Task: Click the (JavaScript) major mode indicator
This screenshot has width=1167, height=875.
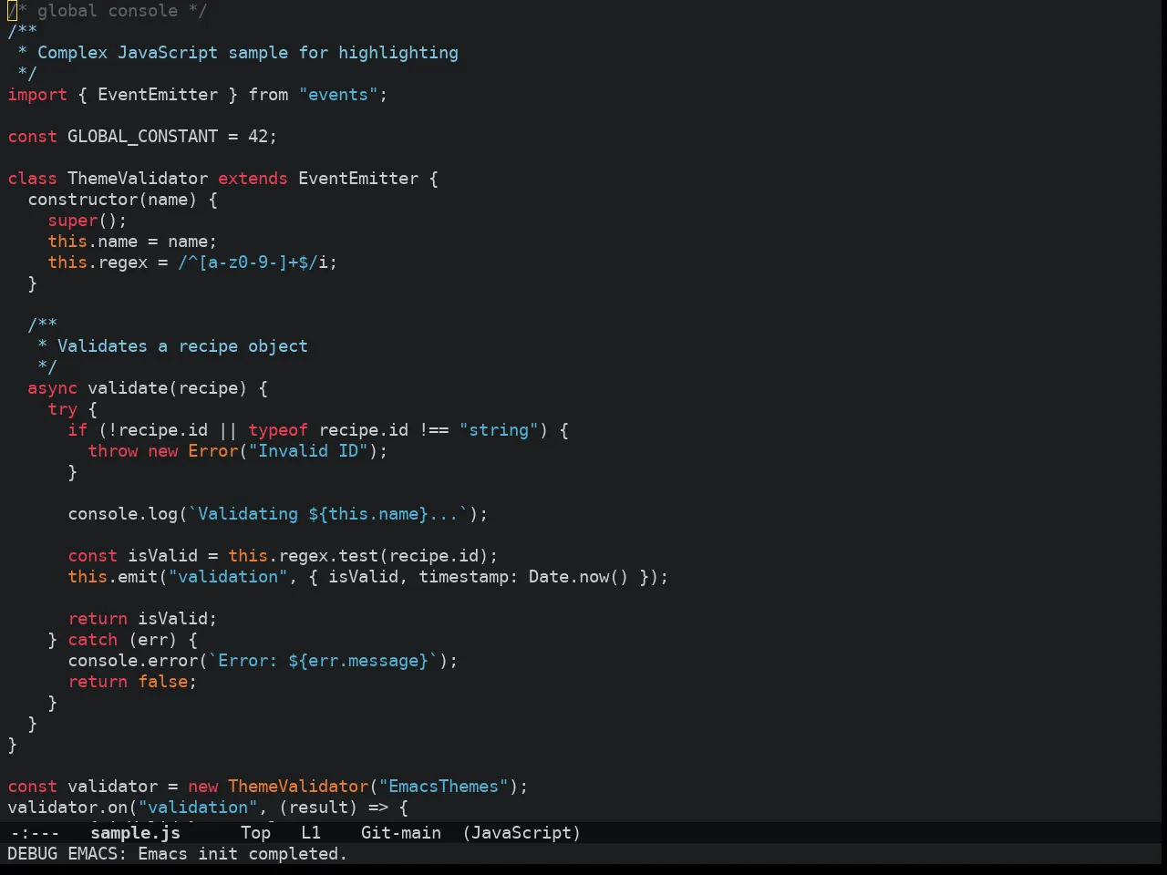Action: 522,832
